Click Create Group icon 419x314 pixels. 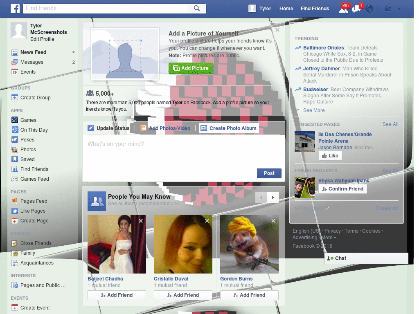click(15, 97)
